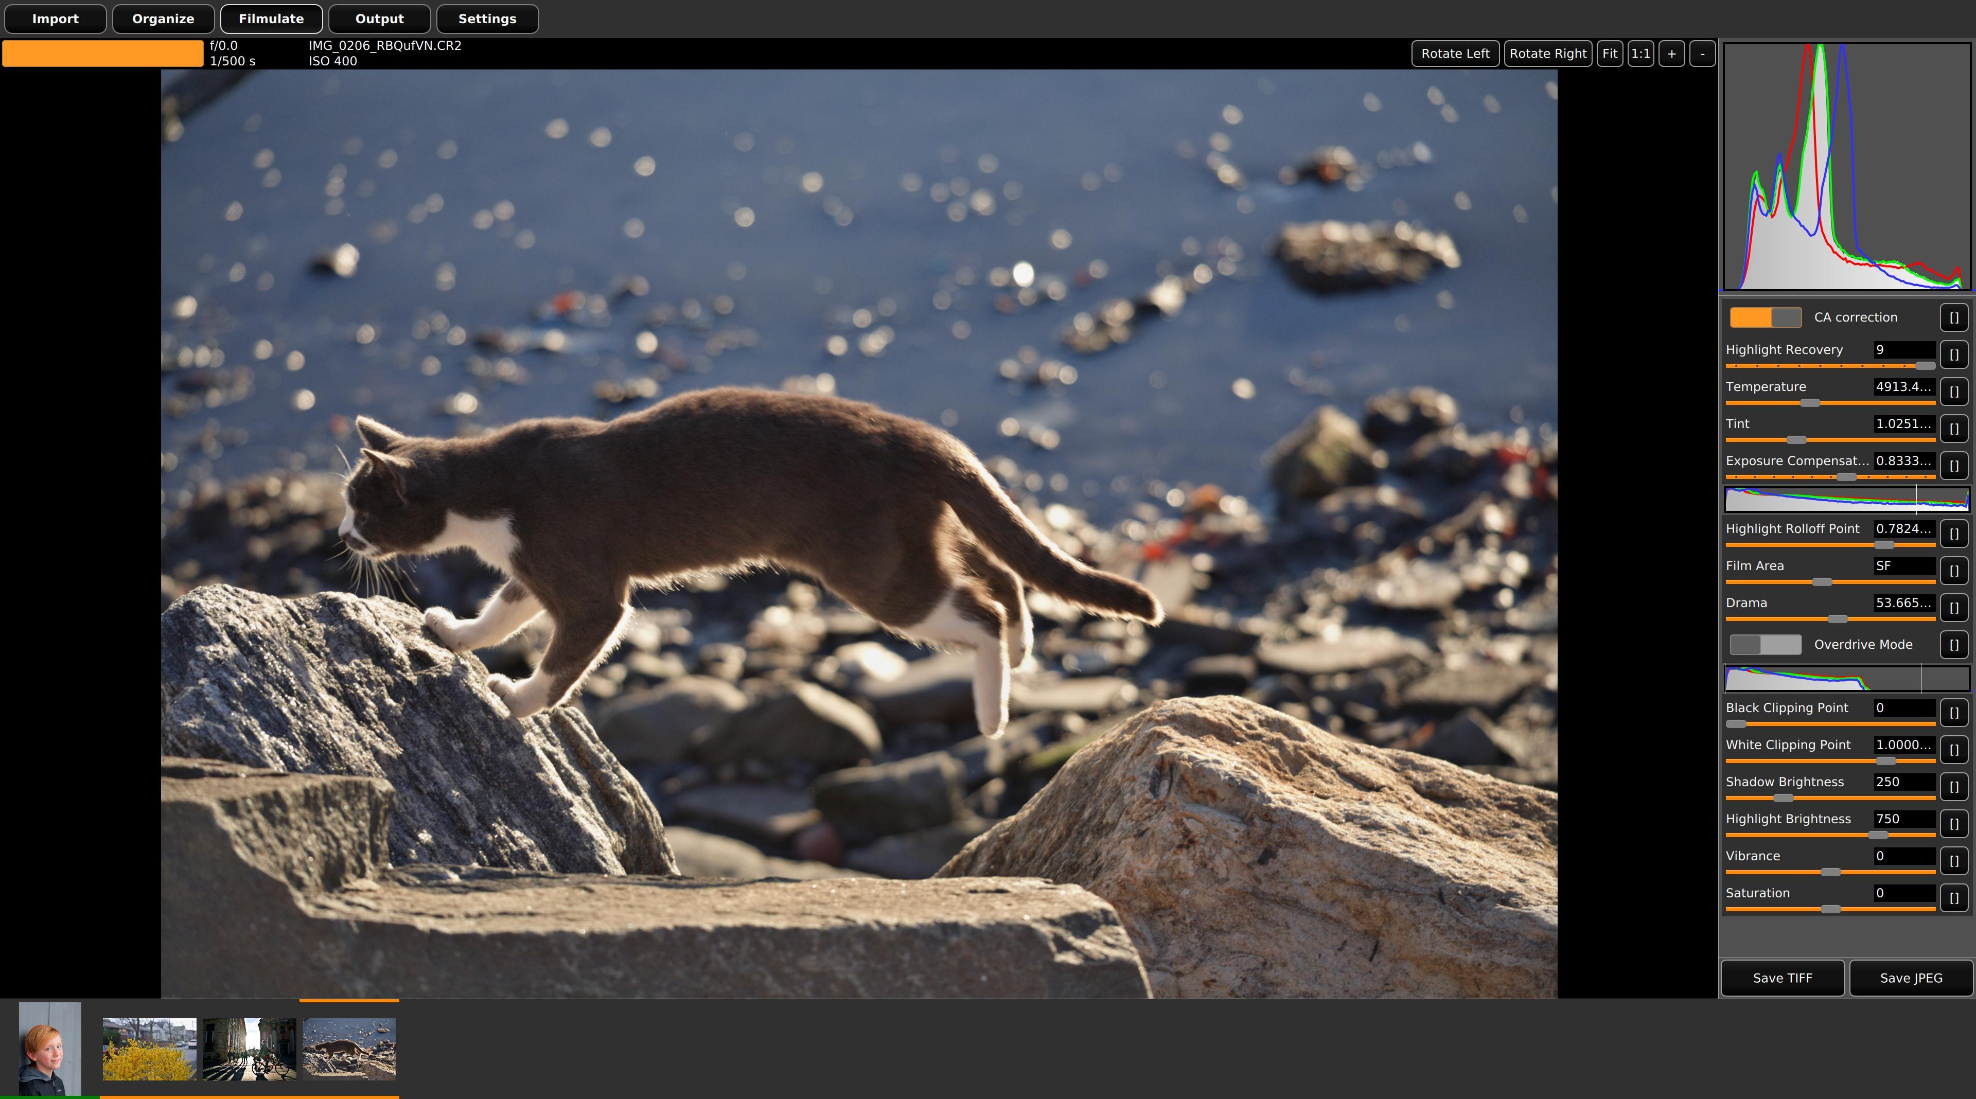Click the reset [] button beside Highlight Rolloff Point

tap(1954, 534)
